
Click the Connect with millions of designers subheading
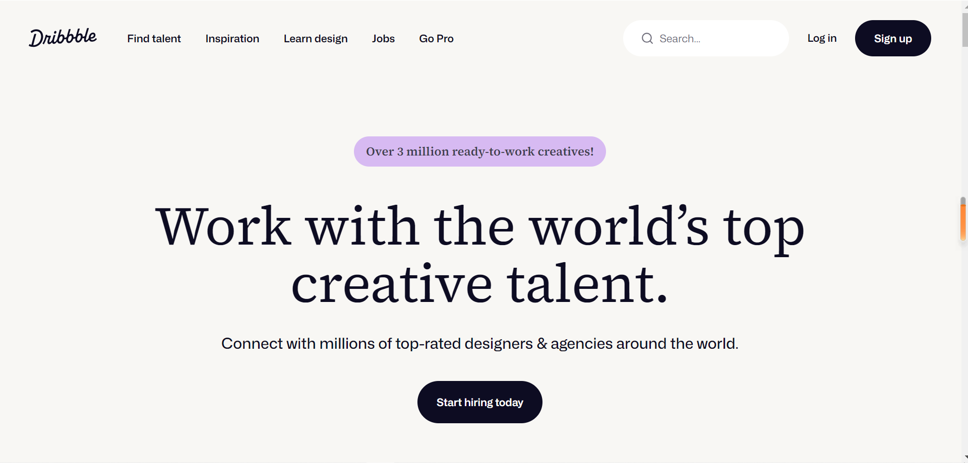(480, 344)
